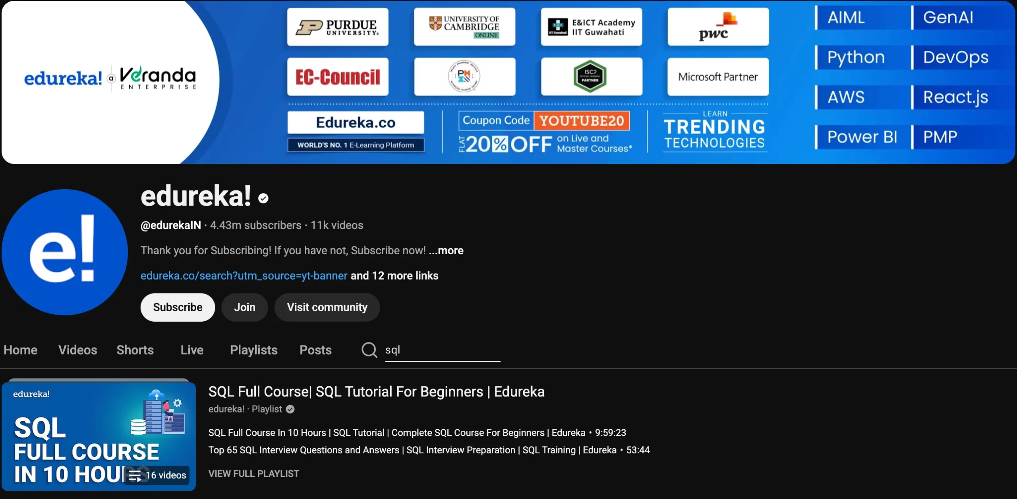
Task: Click the ISC2 Partner hexagon badge
Action: [x=591, y=76]
